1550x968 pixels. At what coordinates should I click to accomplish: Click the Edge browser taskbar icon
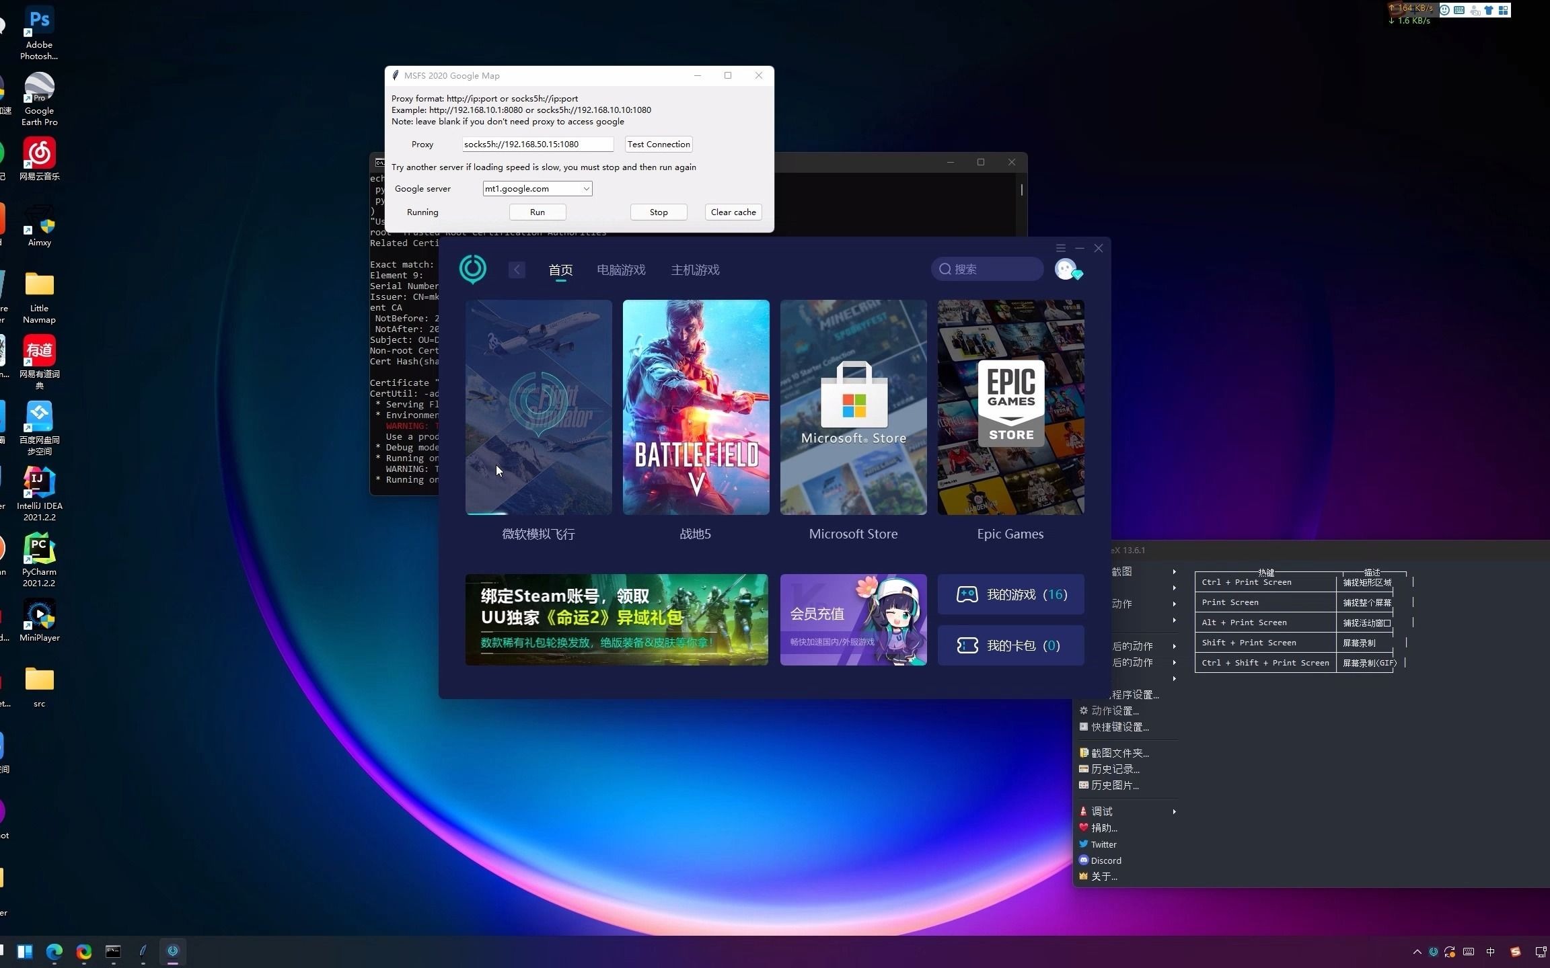54,951
